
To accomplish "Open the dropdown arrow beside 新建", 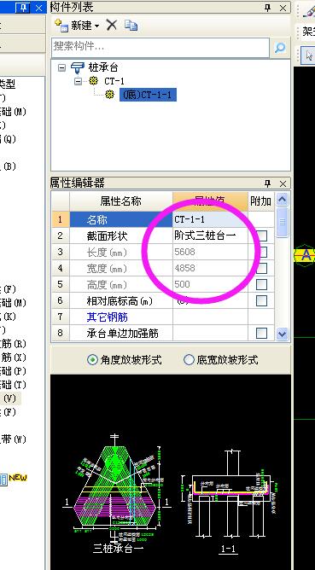I will click(x=96, y=26).
